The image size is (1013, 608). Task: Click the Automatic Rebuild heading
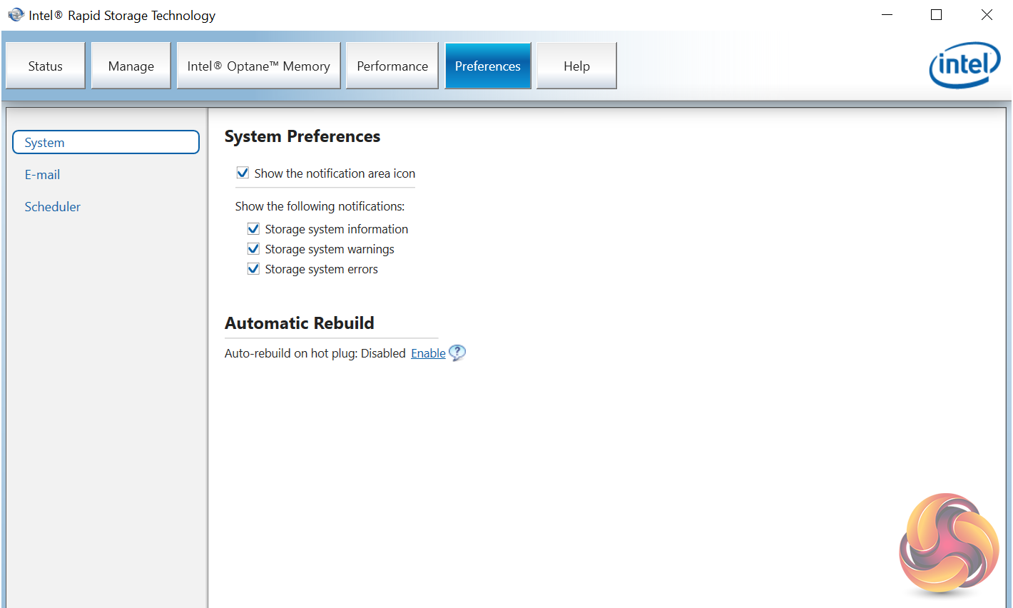(300, 323)
